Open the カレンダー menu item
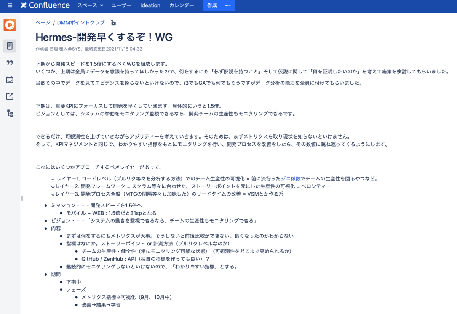 tap(182, 5)
